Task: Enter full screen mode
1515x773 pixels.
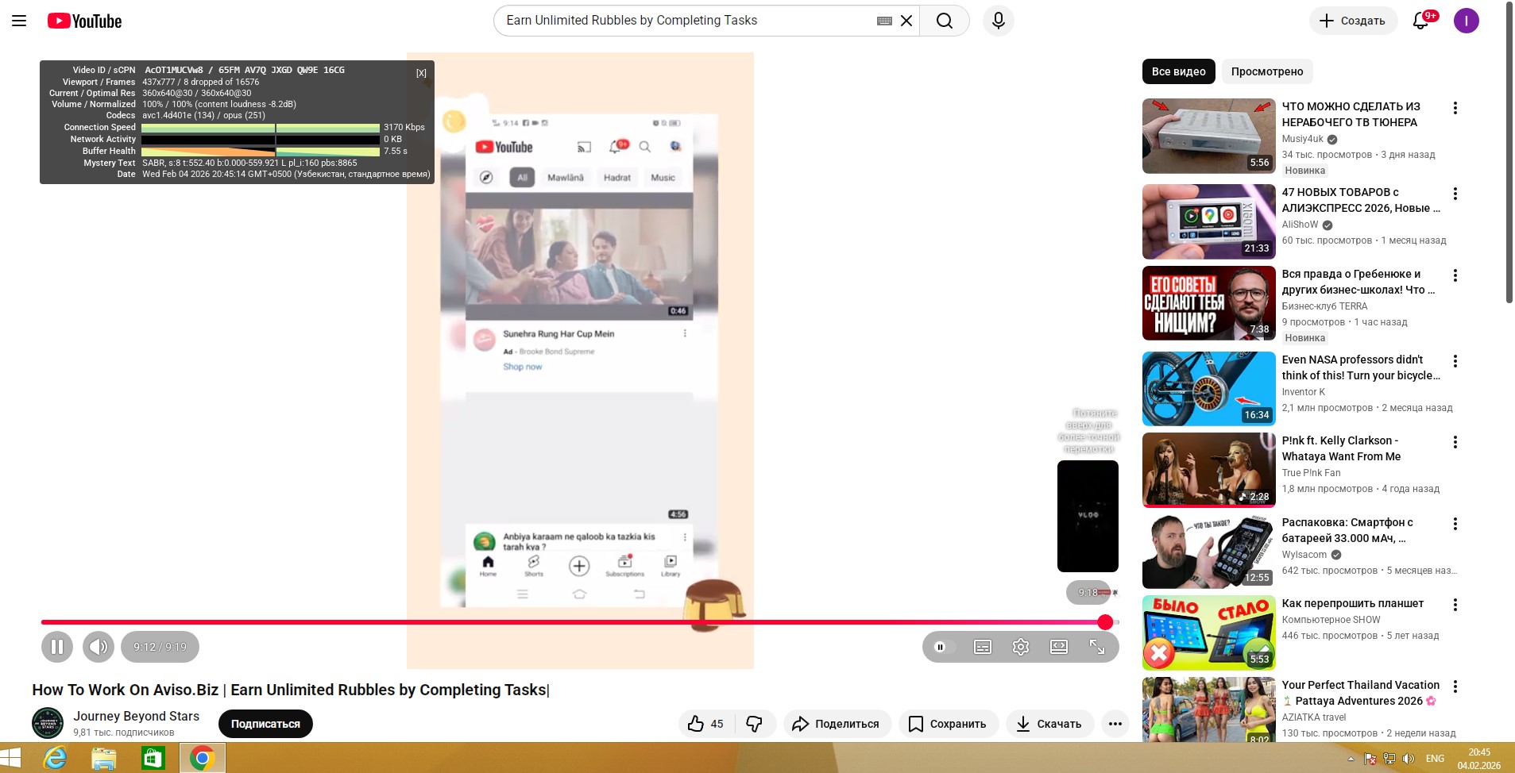Action: (x=1097, y=647)
